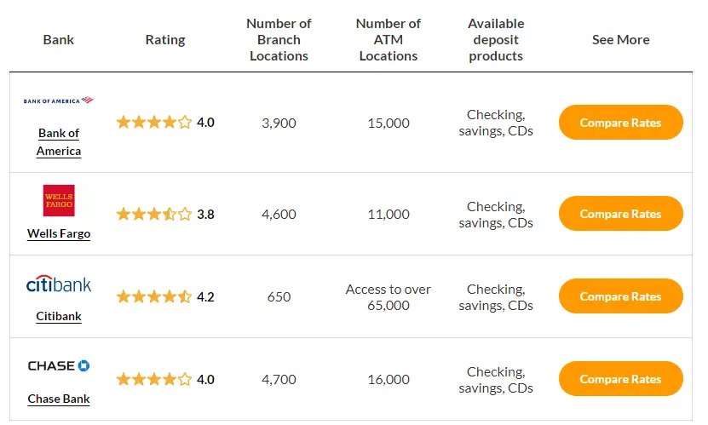The image size is (708, 425).
Task: Click Number of Branch Locations header
Action: 279,40
